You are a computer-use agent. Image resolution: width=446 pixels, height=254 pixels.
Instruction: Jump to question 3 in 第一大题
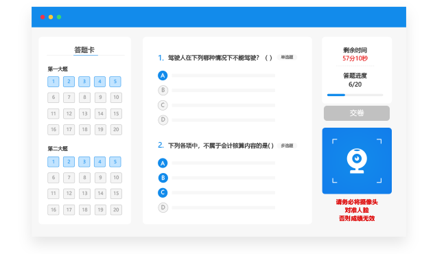[84, 82]
